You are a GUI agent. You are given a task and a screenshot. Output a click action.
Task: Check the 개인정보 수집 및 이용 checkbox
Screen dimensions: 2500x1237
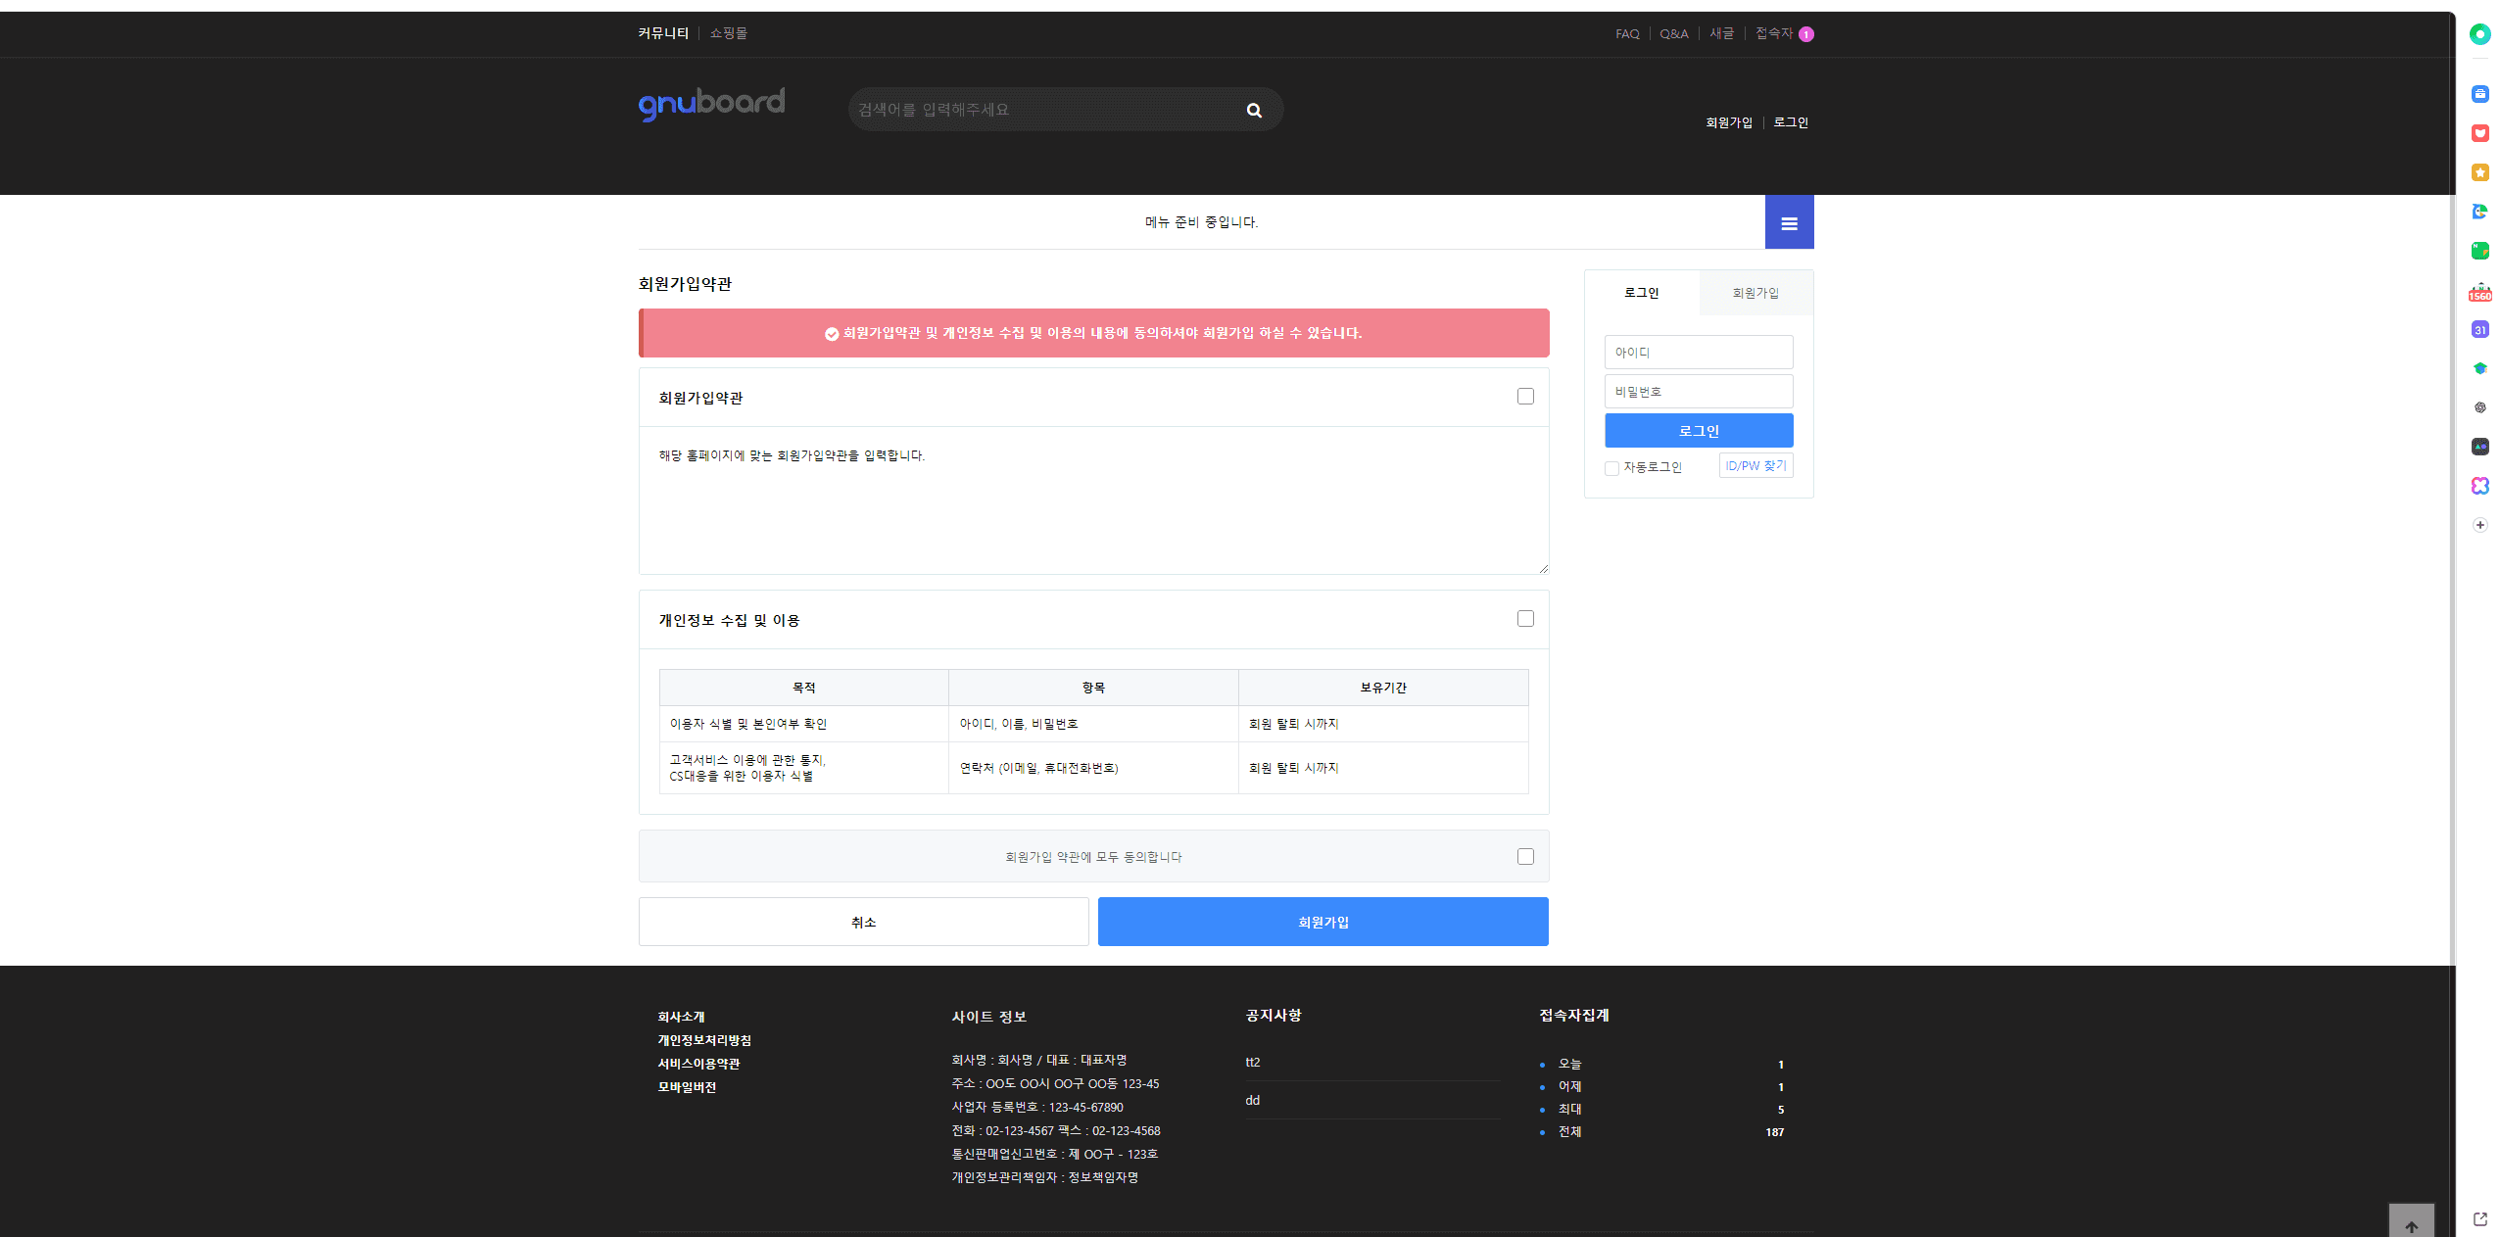1524,619
